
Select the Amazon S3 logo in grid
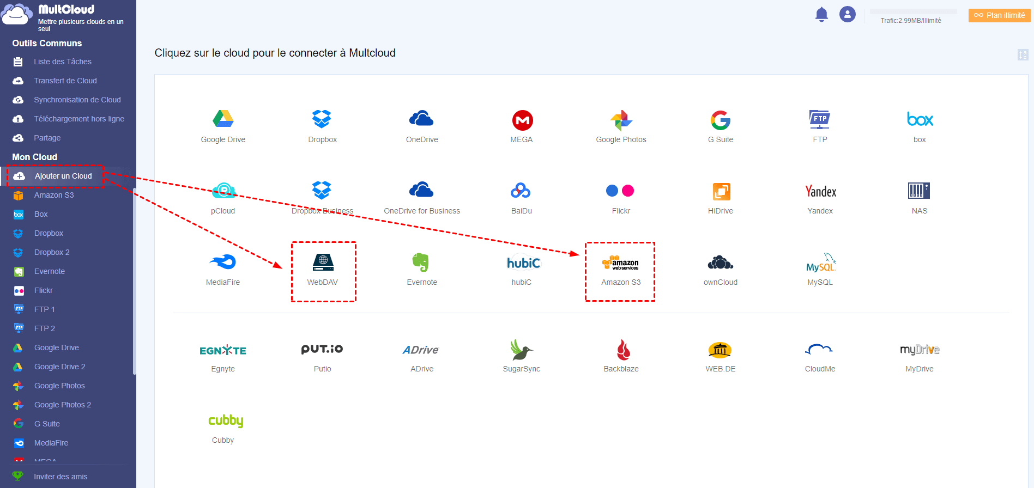coord(620,263)
